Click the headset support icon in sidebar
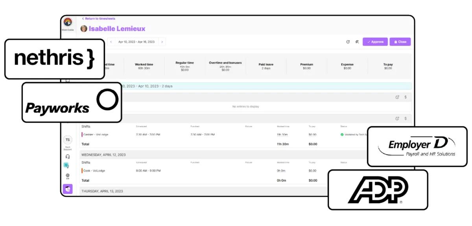This screenshot has width=472, height=226. [x=68, y=157]
